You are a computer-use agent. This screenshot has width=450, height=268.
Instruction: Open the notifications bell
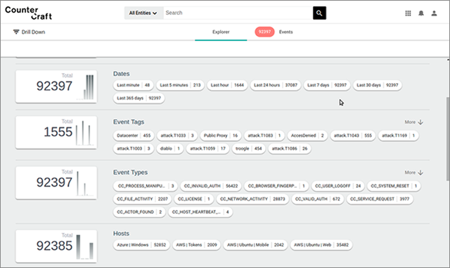pos(421,13)
